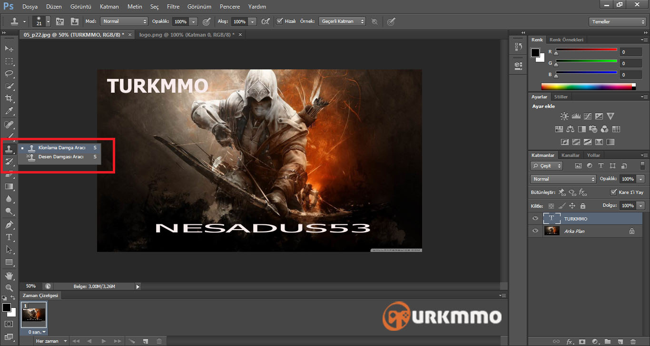Open Opaklık dropdown arrow in options bar
The width and height of the screenshot is (650, 346).
pos(193,21)
